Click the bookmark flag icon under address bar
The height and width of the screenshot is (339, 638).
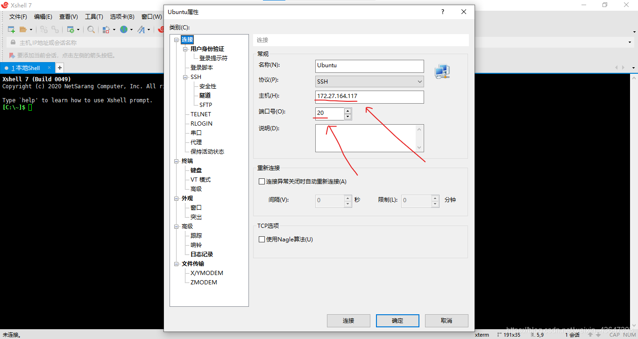tap(12, 55)
